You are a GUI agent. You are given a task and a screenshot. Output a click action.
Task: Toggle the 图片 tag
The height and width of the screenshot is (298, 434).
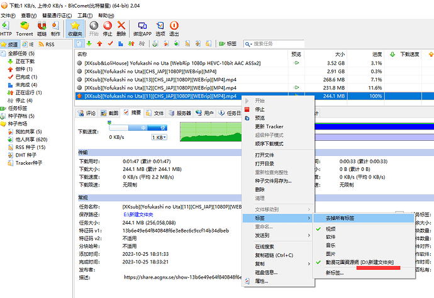(330, 254)
